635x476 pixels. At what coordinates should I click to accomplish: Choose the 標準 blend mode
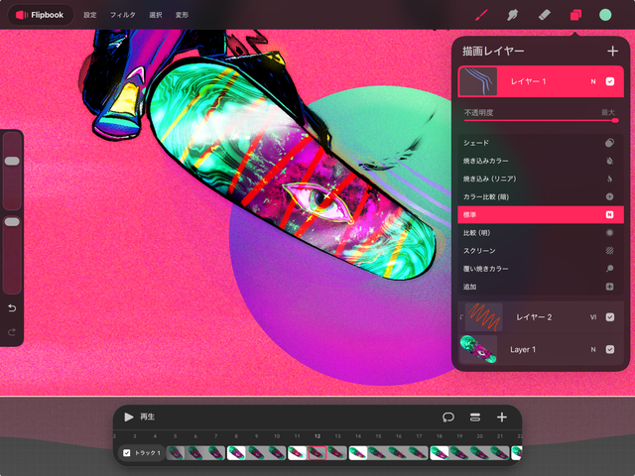(x=541, y=214)
